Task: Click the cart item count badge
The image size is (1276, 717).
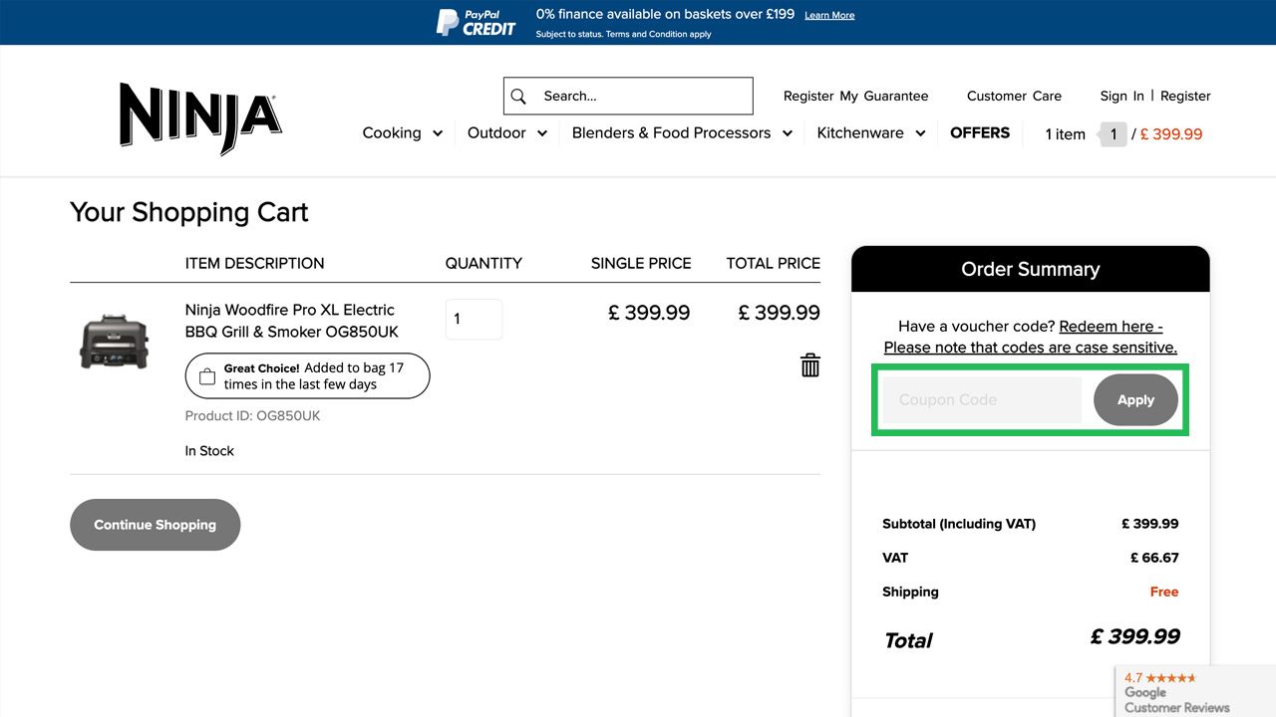Action: [x=1114, y=134]
